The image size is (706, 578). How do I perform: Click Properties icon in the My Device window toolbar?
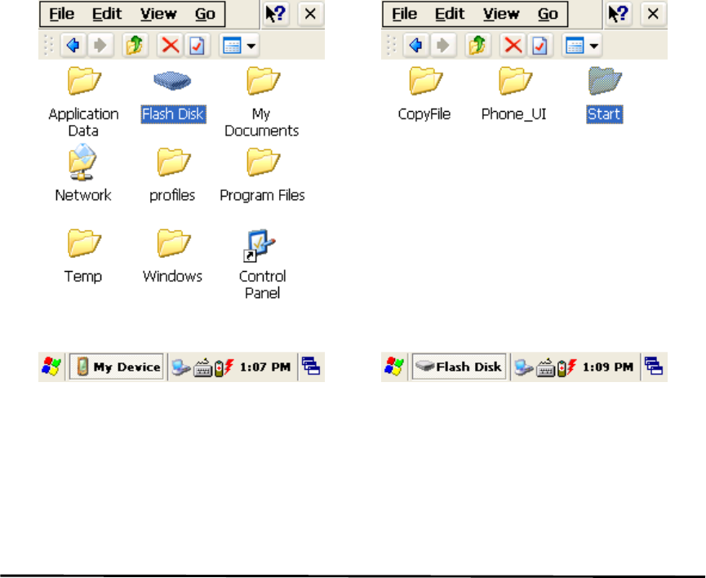[x=197, y=45]
